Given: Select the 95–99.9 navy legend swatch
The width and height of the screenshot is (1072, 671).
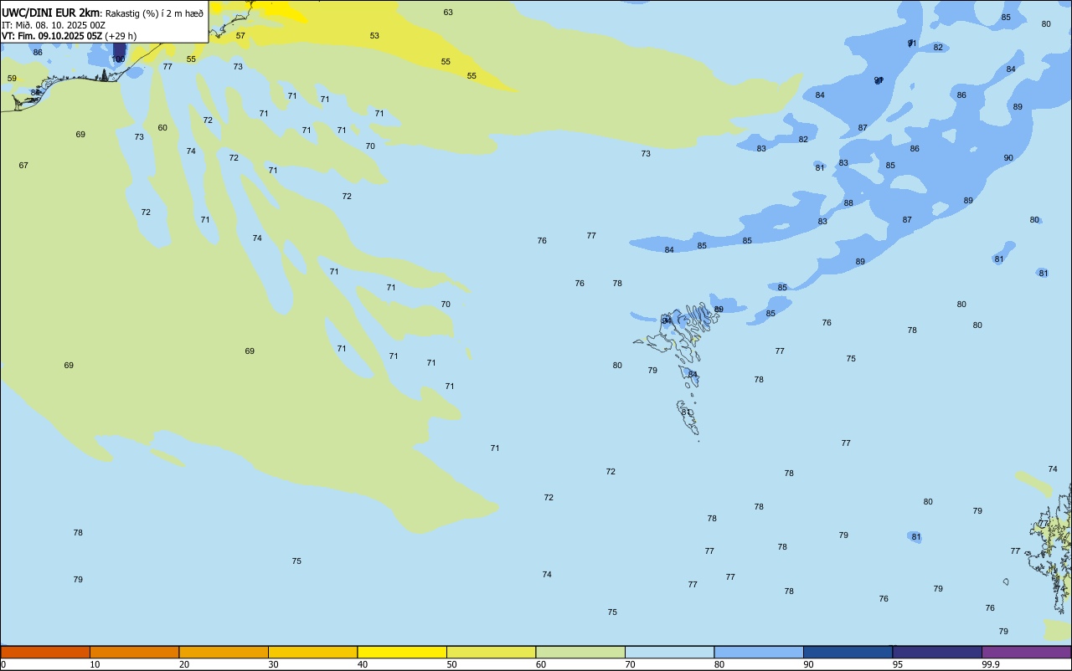Looking at the screenshot, I should [x=937, y=652].
